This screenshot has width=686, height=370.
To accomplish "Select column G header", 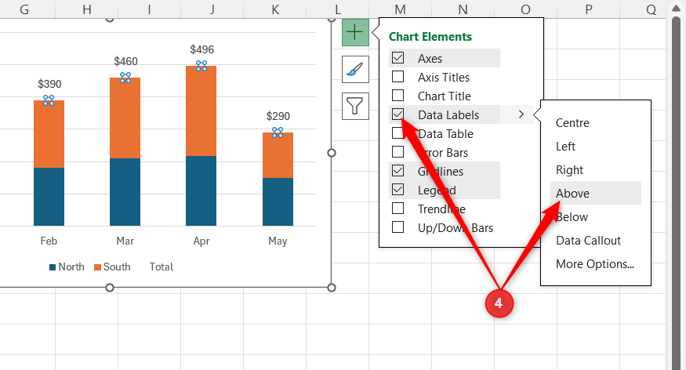I will click(24, 9).
